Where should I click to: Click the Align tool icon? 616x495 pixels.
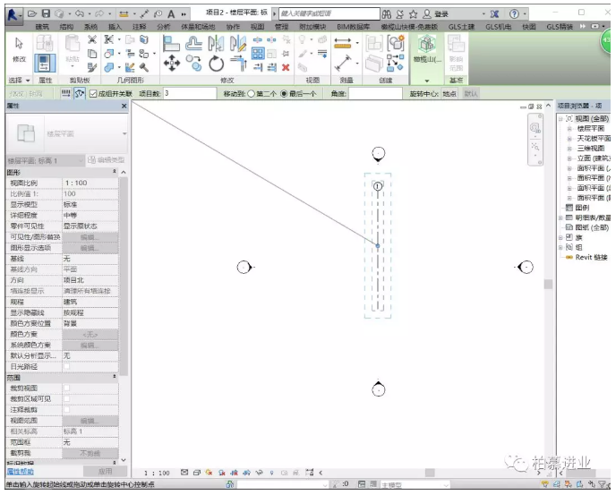click(x=171, y=43)
